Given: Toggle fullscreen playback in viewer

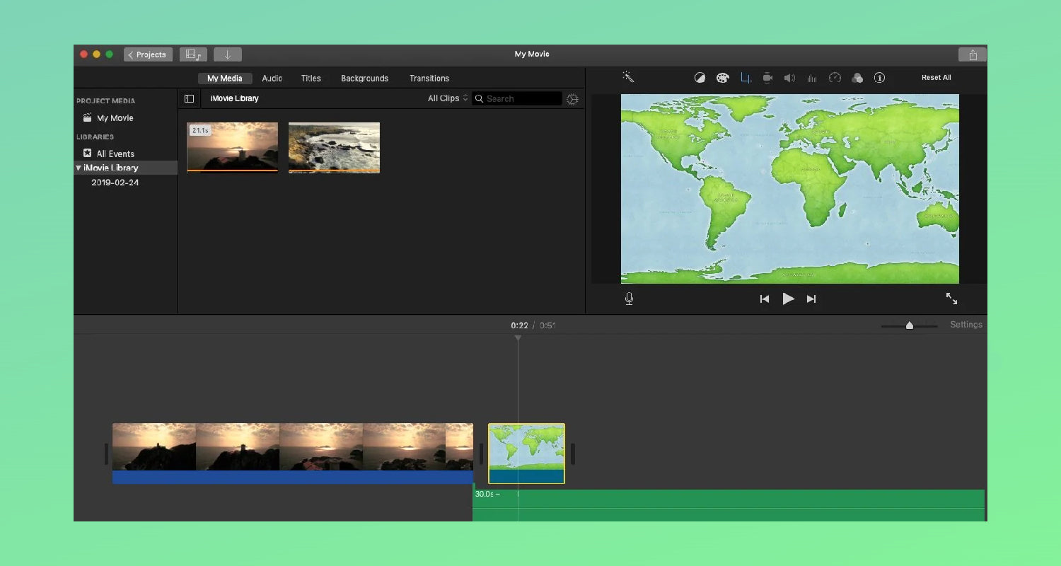Looking at the screenshot, I should pyautogui.click(x=951, y=299).
